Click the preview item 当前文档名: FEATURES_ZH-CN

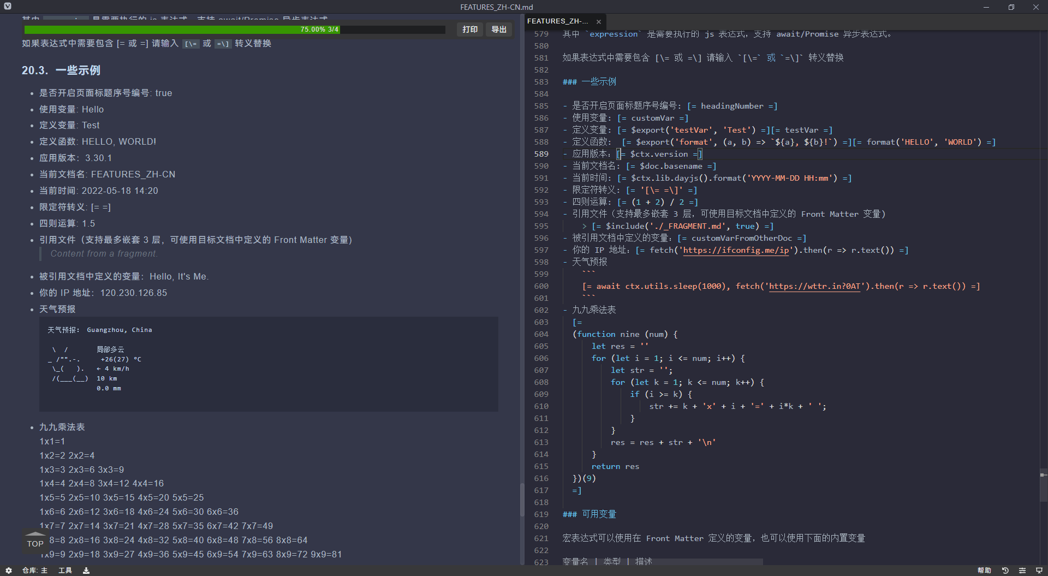tap(107, 175)
